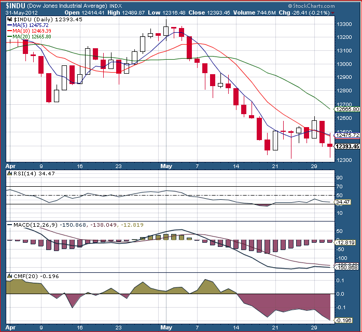This screenshot has width=362, height=332.
Task: Click the bold 12393.45 last price marker
Action: (x=347, y=146)
